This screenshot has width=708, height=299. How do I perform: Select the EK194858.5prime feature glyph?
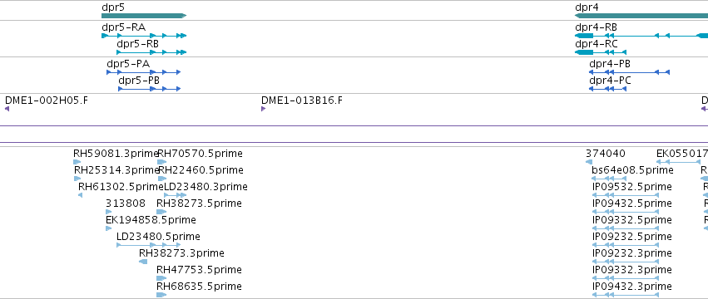109,228
